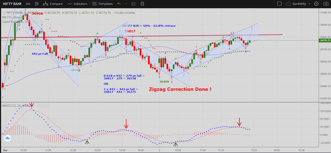
Task: Open the Indicators menu
Action: click(81, 4)
